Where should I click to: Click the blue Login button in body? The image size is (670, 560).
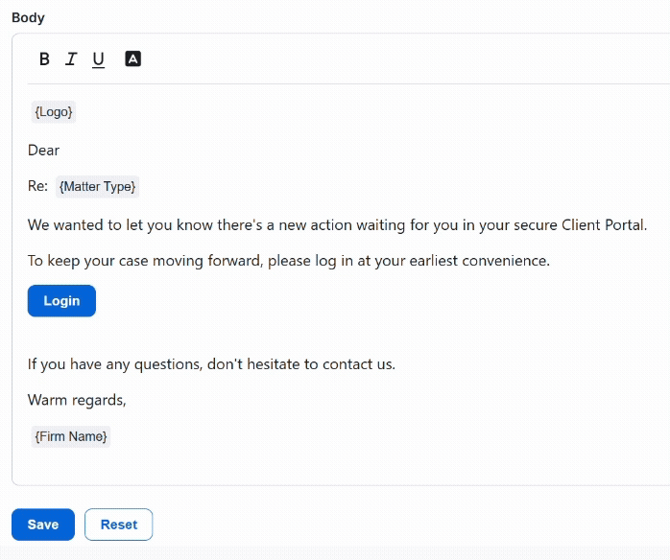pyautogui.click(x=61, y=301)
